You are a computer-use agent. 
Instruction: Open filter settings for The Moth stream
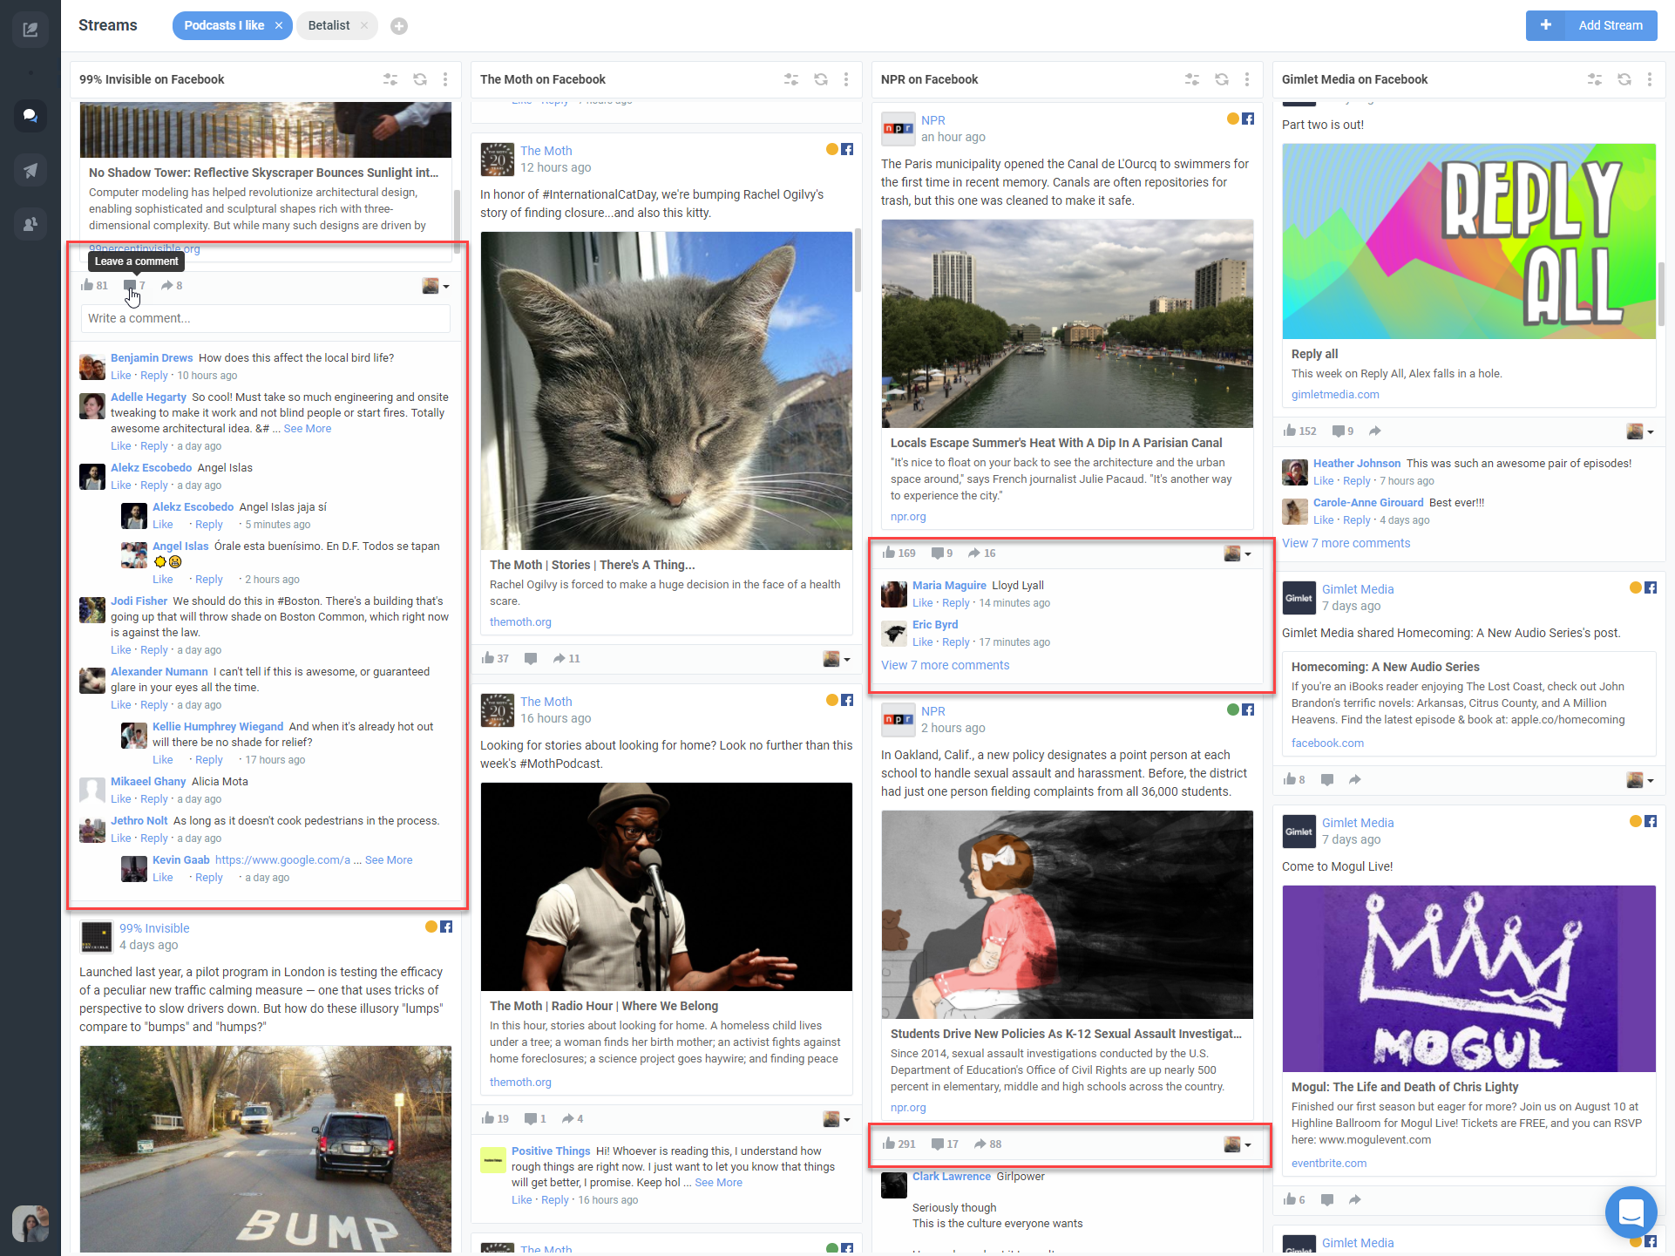(791, 79)
